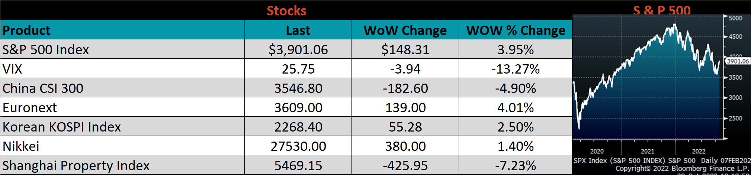Click the VIX product cell

click(12, 69)
